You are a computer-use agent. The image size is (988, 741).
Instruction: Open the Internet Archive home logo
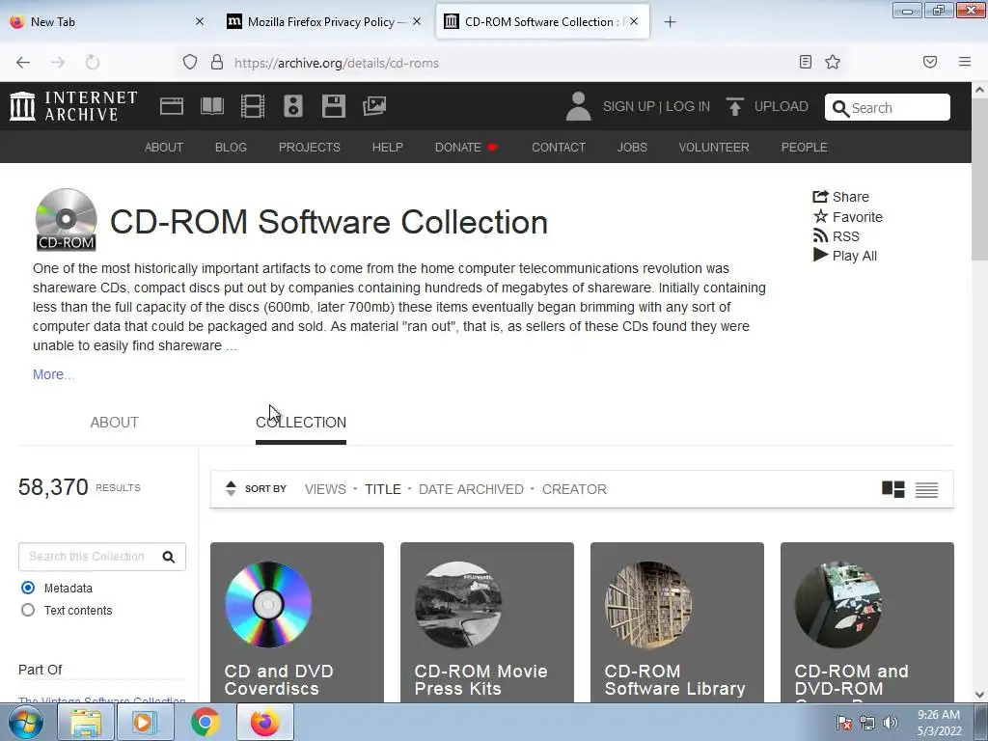click(x=73, y=106)
